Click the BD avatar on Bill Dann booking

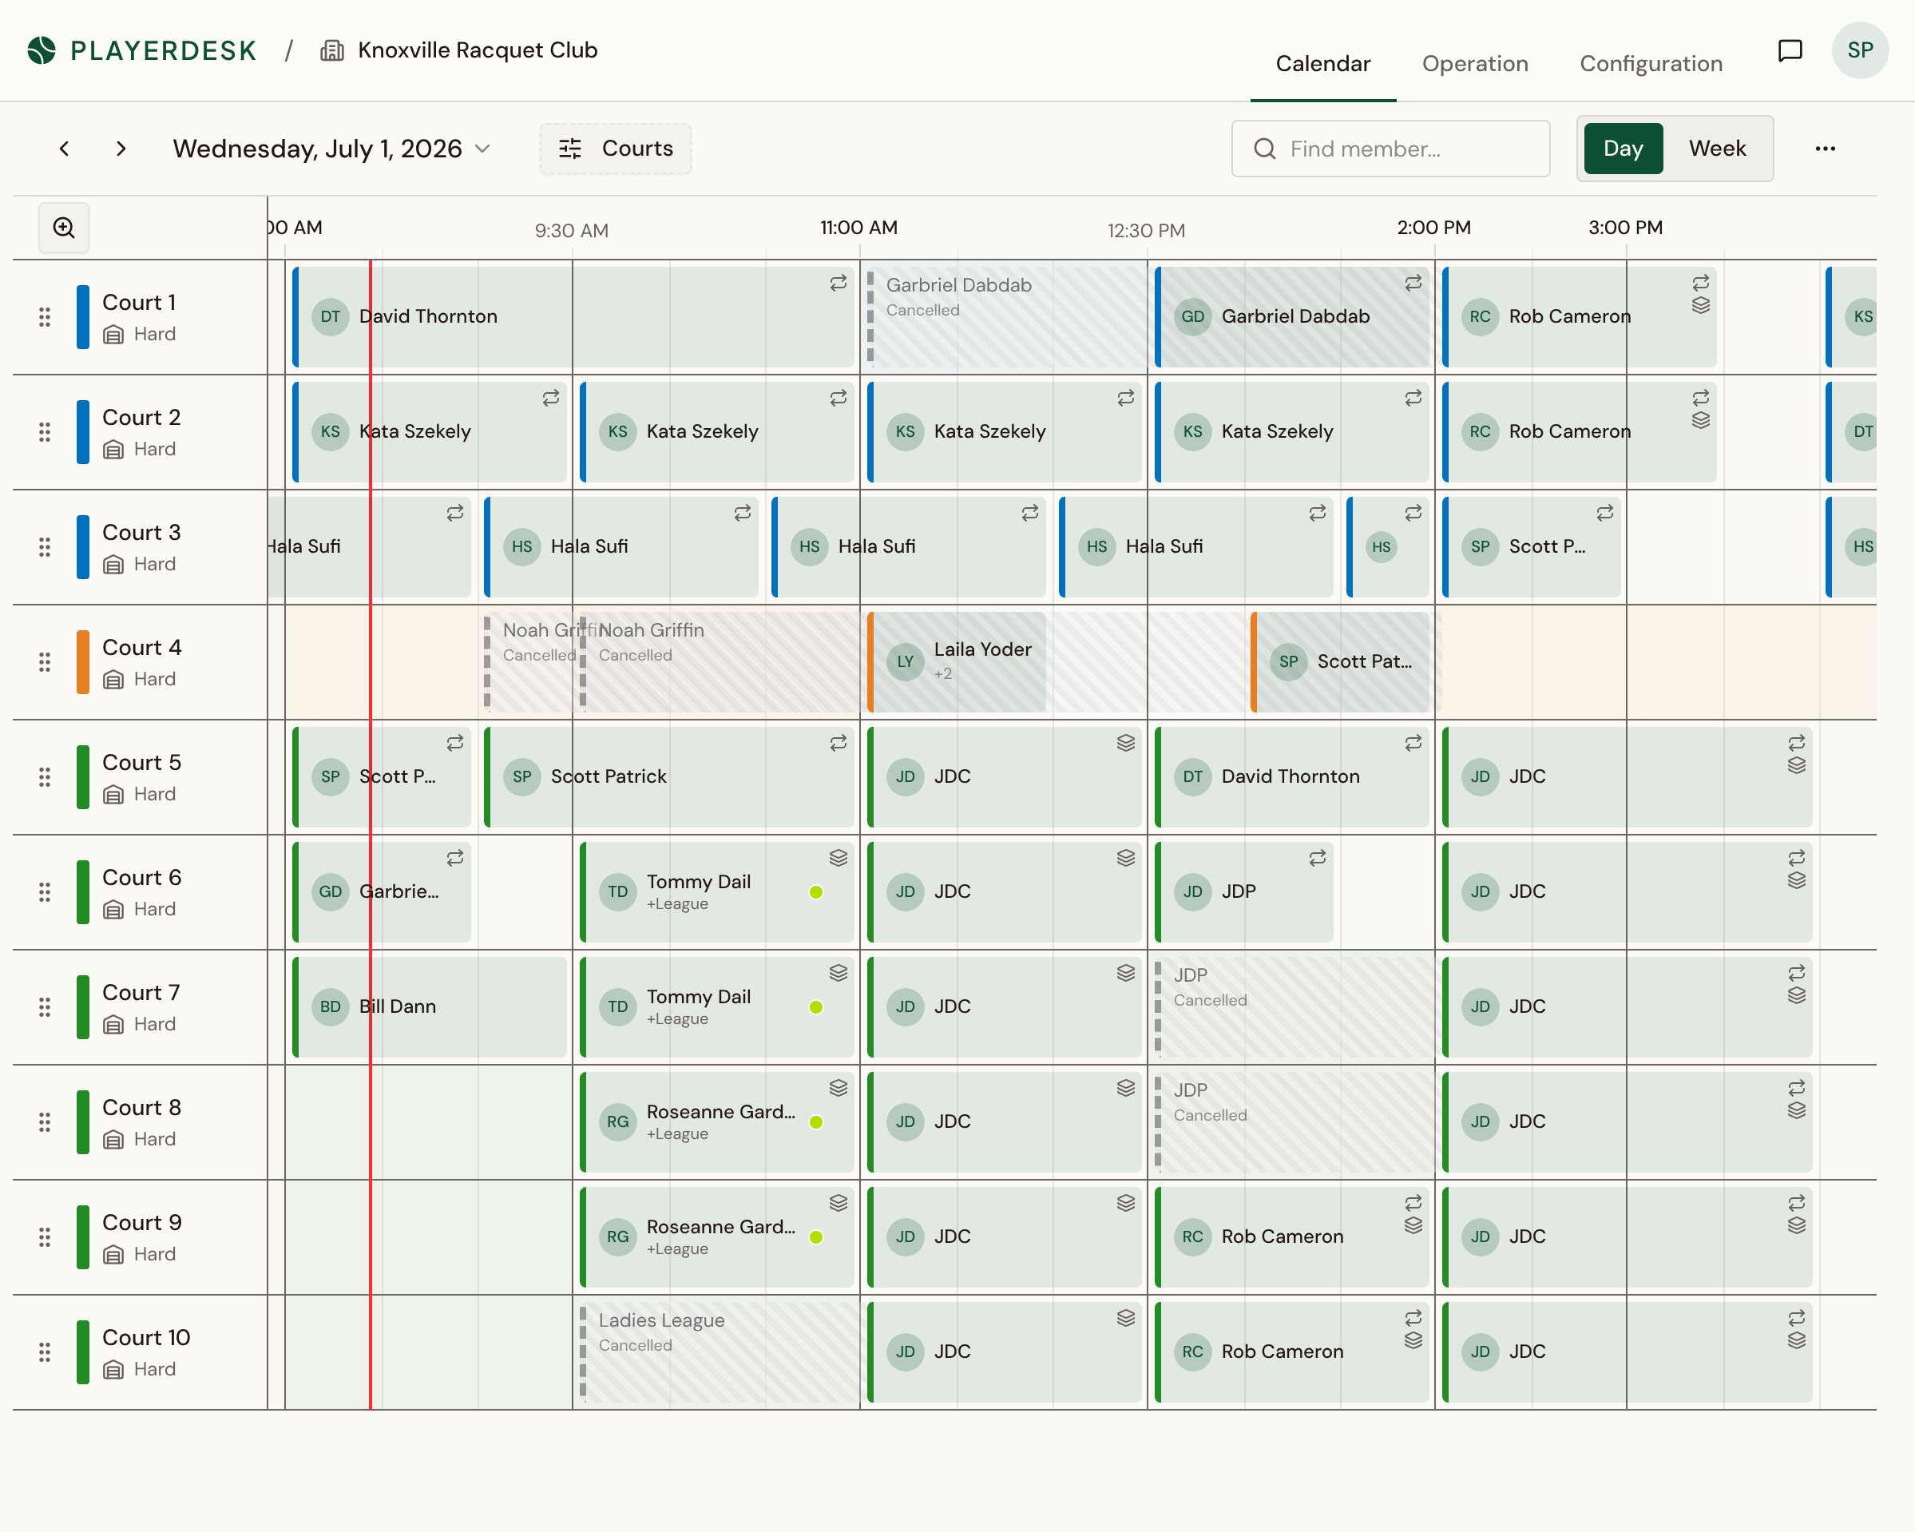point(331,1006)
